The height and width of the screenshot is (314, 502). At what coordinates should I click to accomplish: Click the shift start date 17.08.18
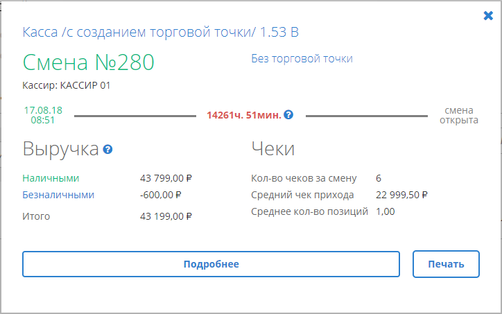[43, 110]
